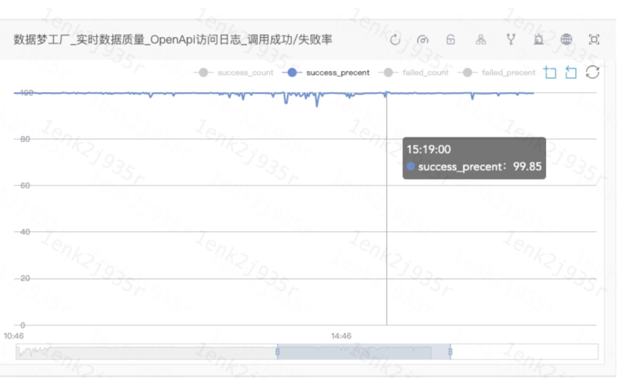Click the fork branch icon
The width and height of the screenshot is (617, 378).
pos(511,39)
